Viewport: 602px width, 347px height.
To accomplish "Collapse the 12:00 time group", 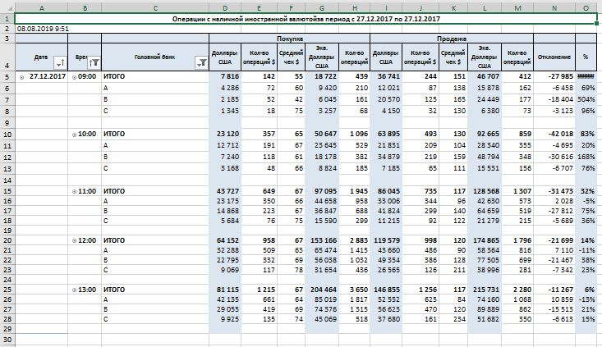I will tap(74, 241).
